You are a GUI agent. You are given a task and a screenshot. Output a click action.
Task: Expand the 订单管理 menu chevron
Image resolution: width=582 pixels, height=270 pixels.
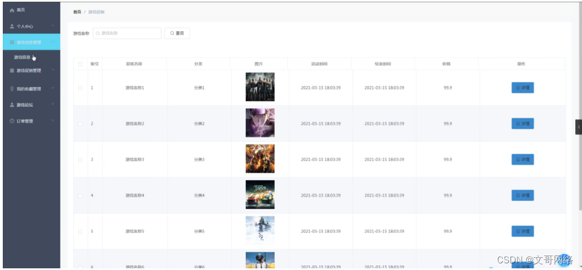tap(53, 120)
